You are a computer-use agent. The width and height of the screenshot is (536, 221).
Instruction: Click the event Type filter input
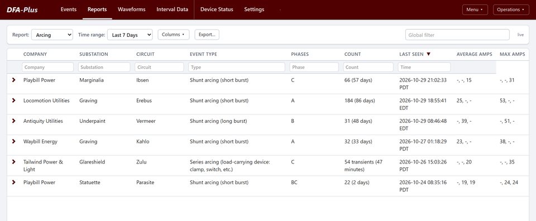tap(237, 68)
